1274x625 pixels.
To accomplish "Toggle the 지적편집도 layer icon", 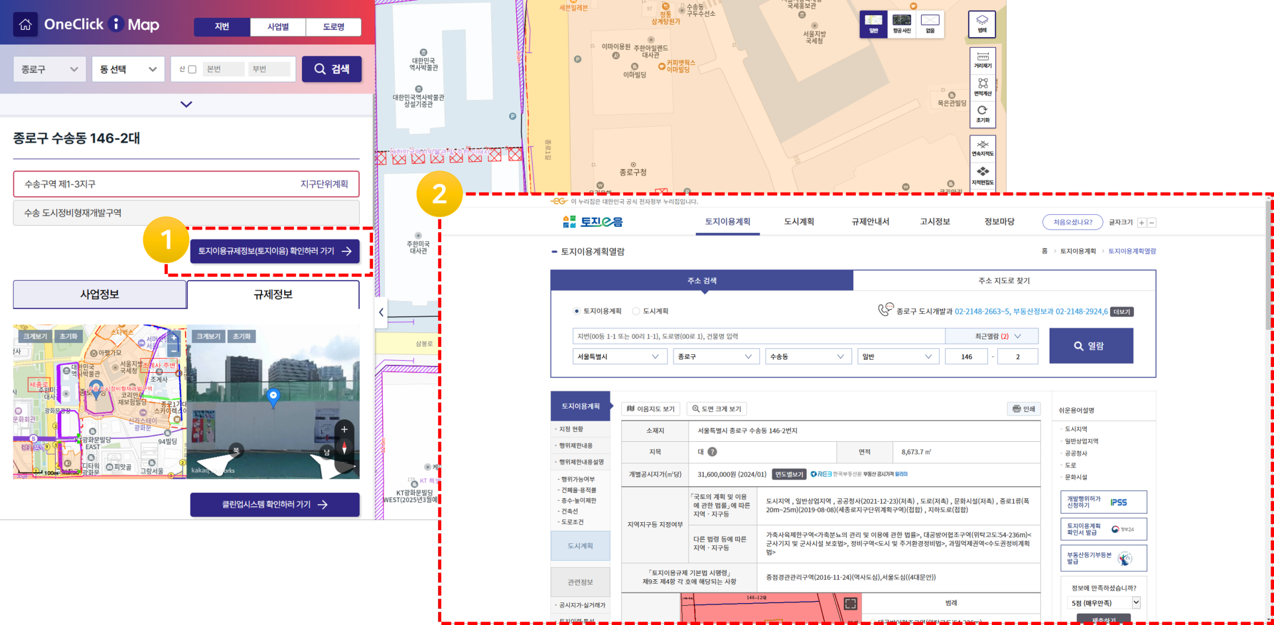I will pos(983,176).
